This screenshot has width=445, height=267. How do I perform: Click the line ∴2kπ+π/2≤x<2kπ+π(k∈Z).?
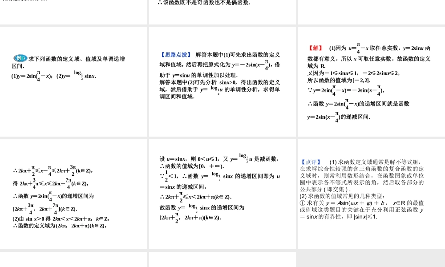[196, 197]
